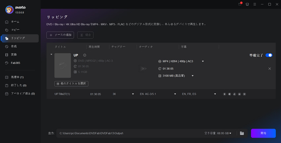Click 他のタイトルを選択 button
This screenshot has height=143, width=281.
pyautogui.click(x=71, y=84)
